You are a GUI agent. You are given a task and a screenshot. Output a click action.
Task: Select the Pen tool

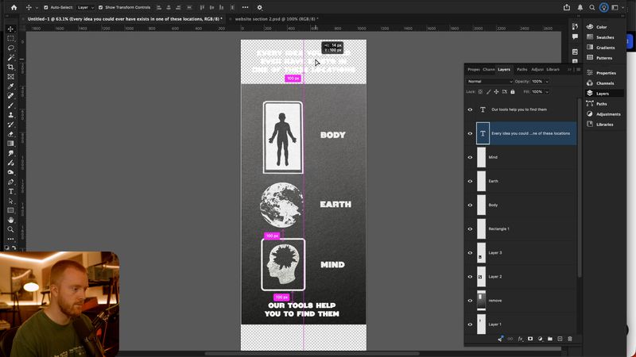pos(11,182)
